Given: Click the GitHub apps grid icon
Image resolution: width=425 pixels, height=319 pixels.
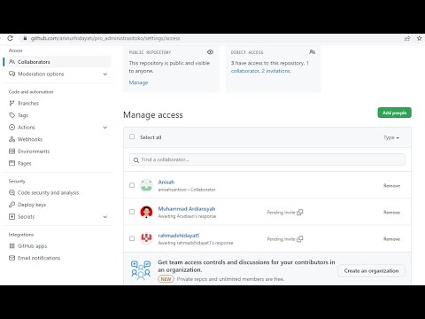Looking at the screenshot, I should (12, 245).
